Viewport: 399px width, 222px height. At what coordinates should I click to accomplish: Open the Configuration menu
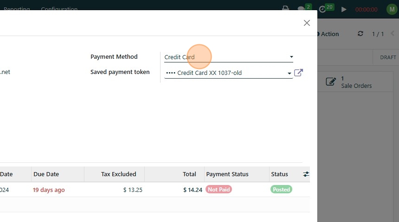(x=59, y=9)
